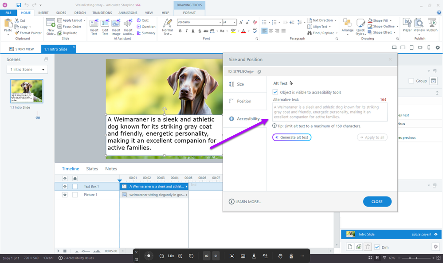Switch to the Transitions ribbon tab

coord(102,13)
